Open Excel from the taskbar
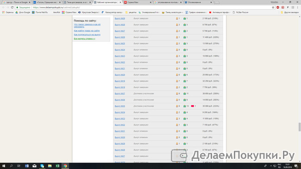 click(x=57, y=166)
